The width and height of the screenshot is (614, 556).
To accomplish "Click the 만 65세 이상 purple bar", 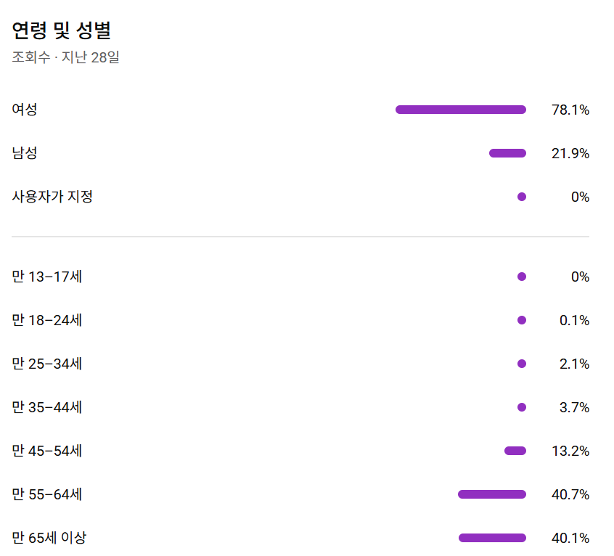I will click(492, 538).
